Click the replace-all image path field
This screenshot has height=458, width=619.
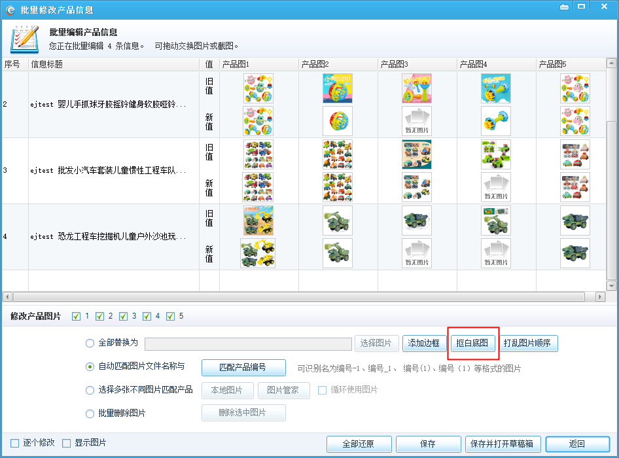coord(248,343)
